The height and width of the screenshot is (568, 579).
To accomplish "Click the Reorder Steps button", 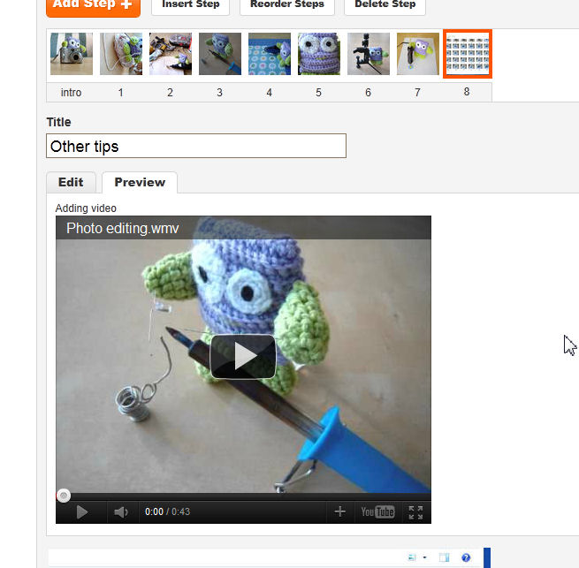I will pyautogui.click(x=287, y=6).
